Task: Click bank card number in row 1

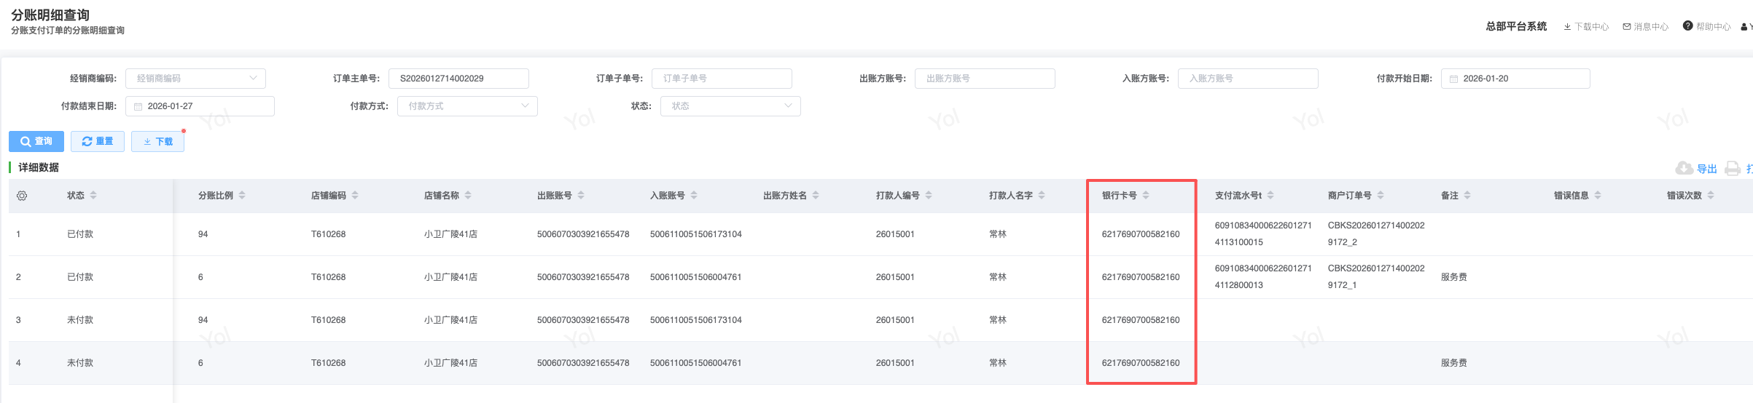Action: click(1141, 234)
